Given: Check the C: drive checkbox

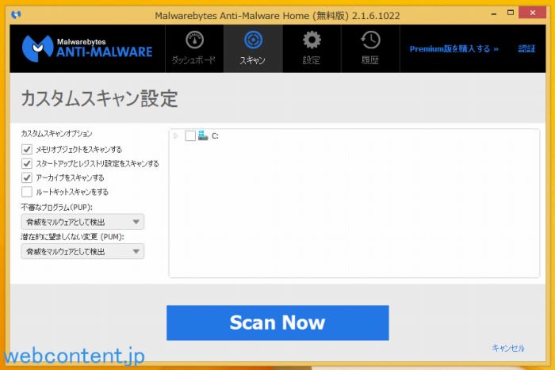Looking at the screenshot, I should [x=189, y=135].
